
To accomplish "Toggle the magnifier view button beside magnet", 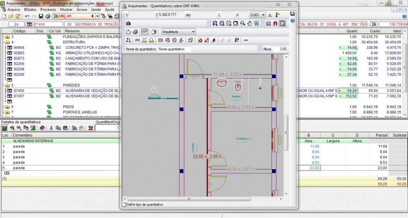I will [282, 23].
